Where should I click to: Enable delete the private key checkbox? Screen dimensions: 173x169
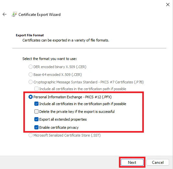pos(36,112)
